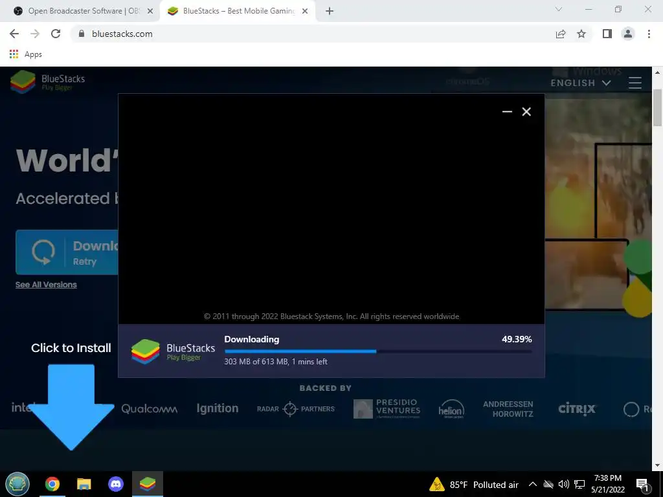Open the See All Versions link
This screenshot has width=663, height=497.
pyautogui.click(x=46, y=285)
